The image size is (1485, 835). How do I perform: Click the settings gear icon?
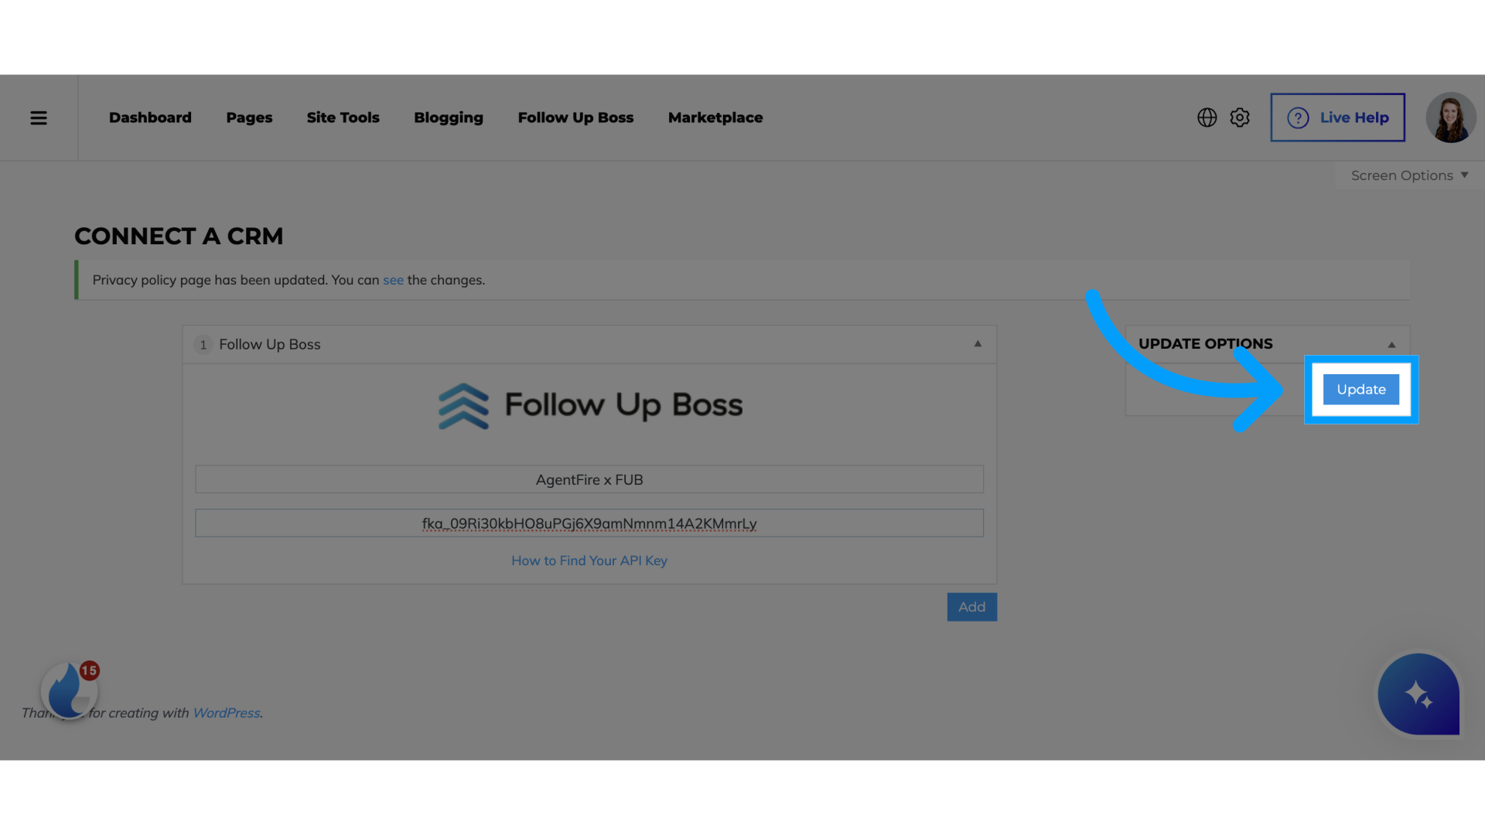[1239, 118]
